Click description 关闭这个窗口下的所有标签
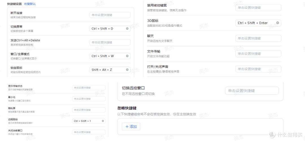The height and width of the screenshot is (141, 305). click(20, 134)
